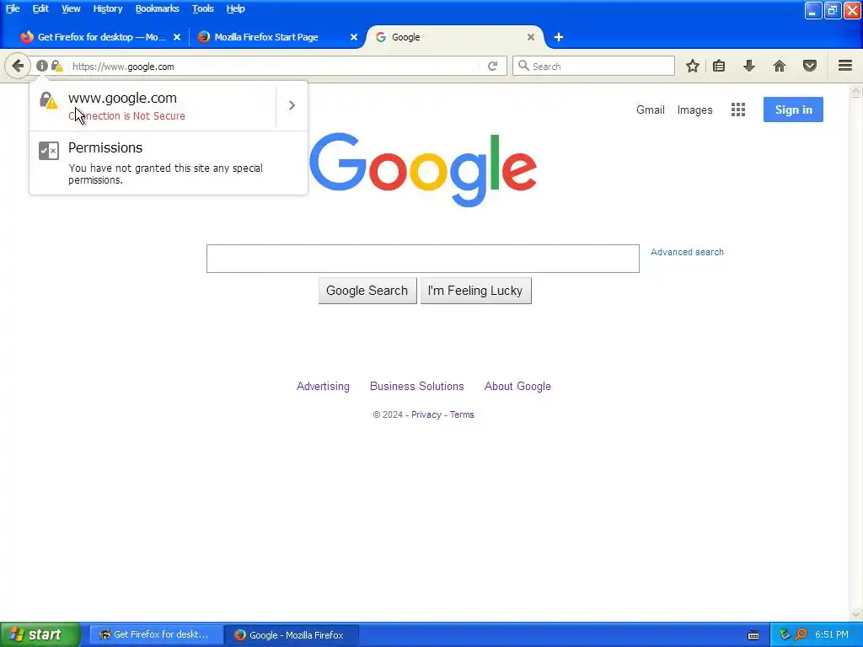Image resolution: width=863 pixels, height=647 pixels.
Task: Close the Get Firefox for desktop tab
Action: [x=177, y=37]
